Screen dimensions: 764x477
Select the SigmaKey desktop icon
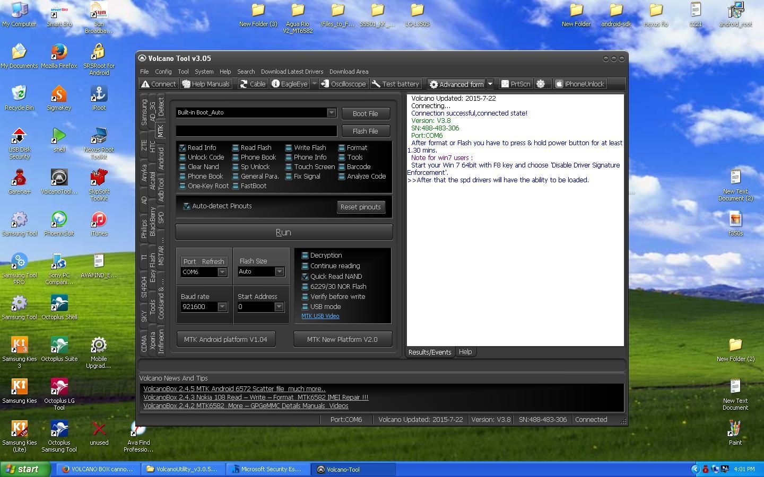point(59,98)
